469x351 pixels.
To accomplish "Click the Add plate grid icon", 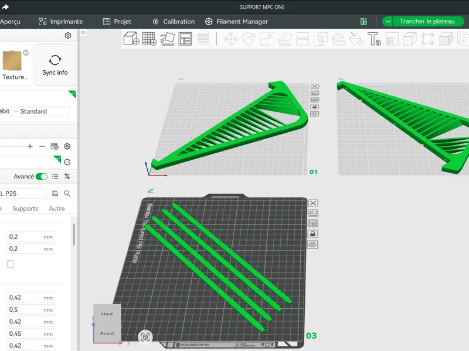I will (149, 39).
